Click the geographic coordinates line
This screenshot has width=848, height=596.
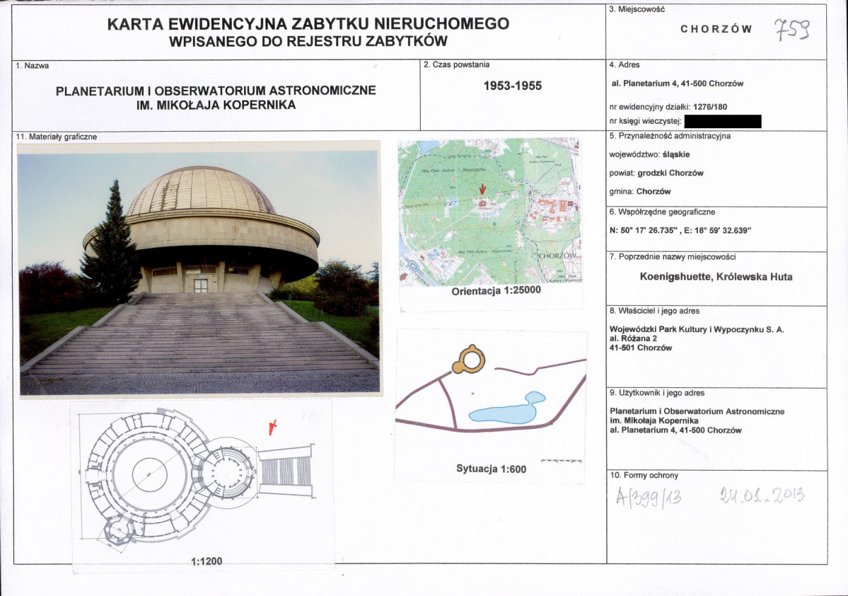(x=680, y=231)
